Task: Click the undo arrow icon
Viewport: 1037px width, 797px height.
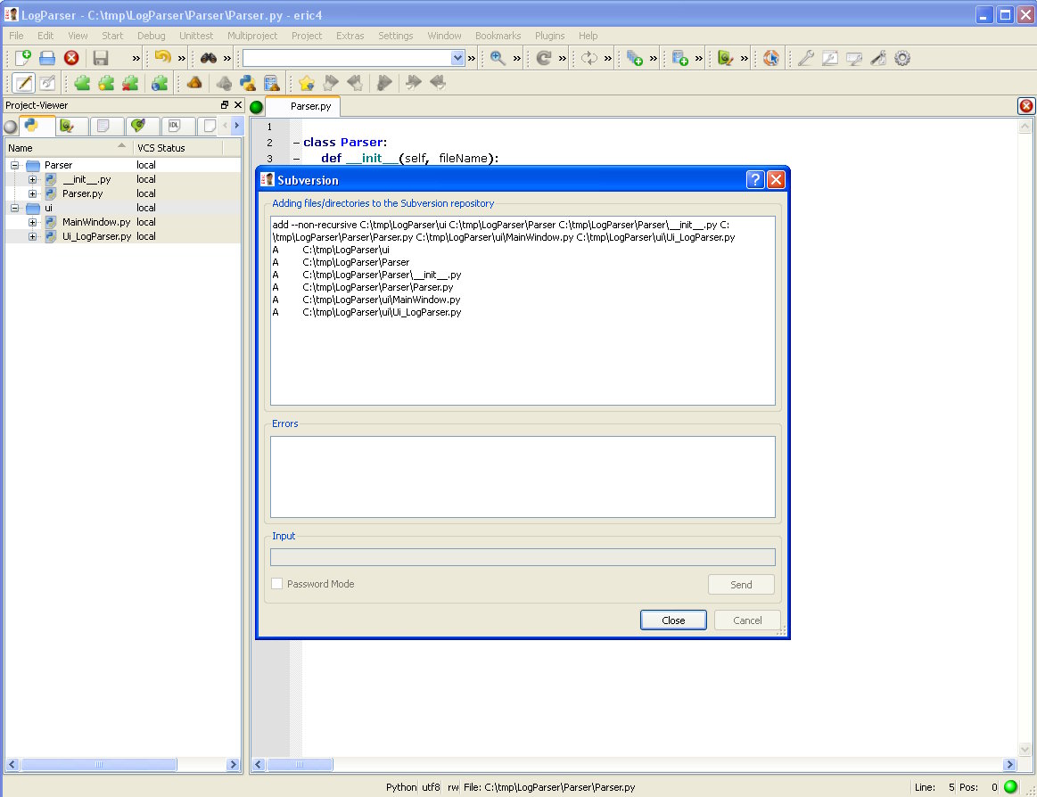Action: [x=162, y=58]
